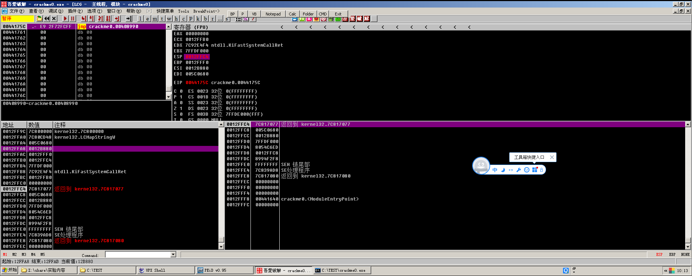The height and width of the screenshot is (276, 692).
Task: Click the Folder shortcut button
Action: click(x=308, y=14)
